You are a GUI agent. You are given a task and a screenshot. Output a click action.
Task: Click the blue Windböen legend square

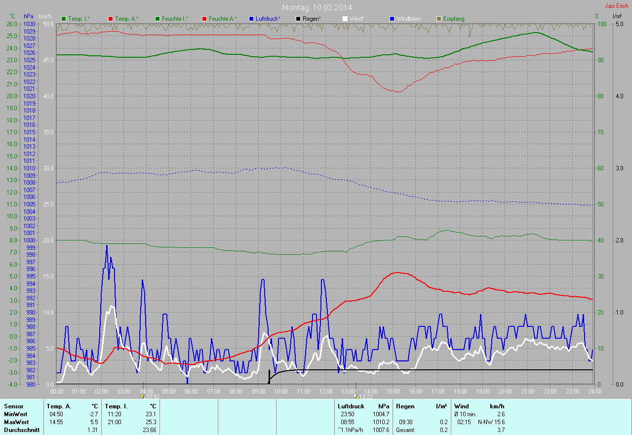(392, 19)
